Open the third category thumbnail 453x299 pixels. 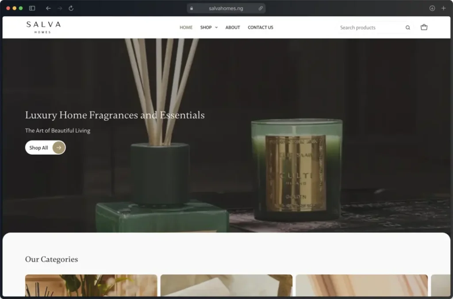(361, 285)
